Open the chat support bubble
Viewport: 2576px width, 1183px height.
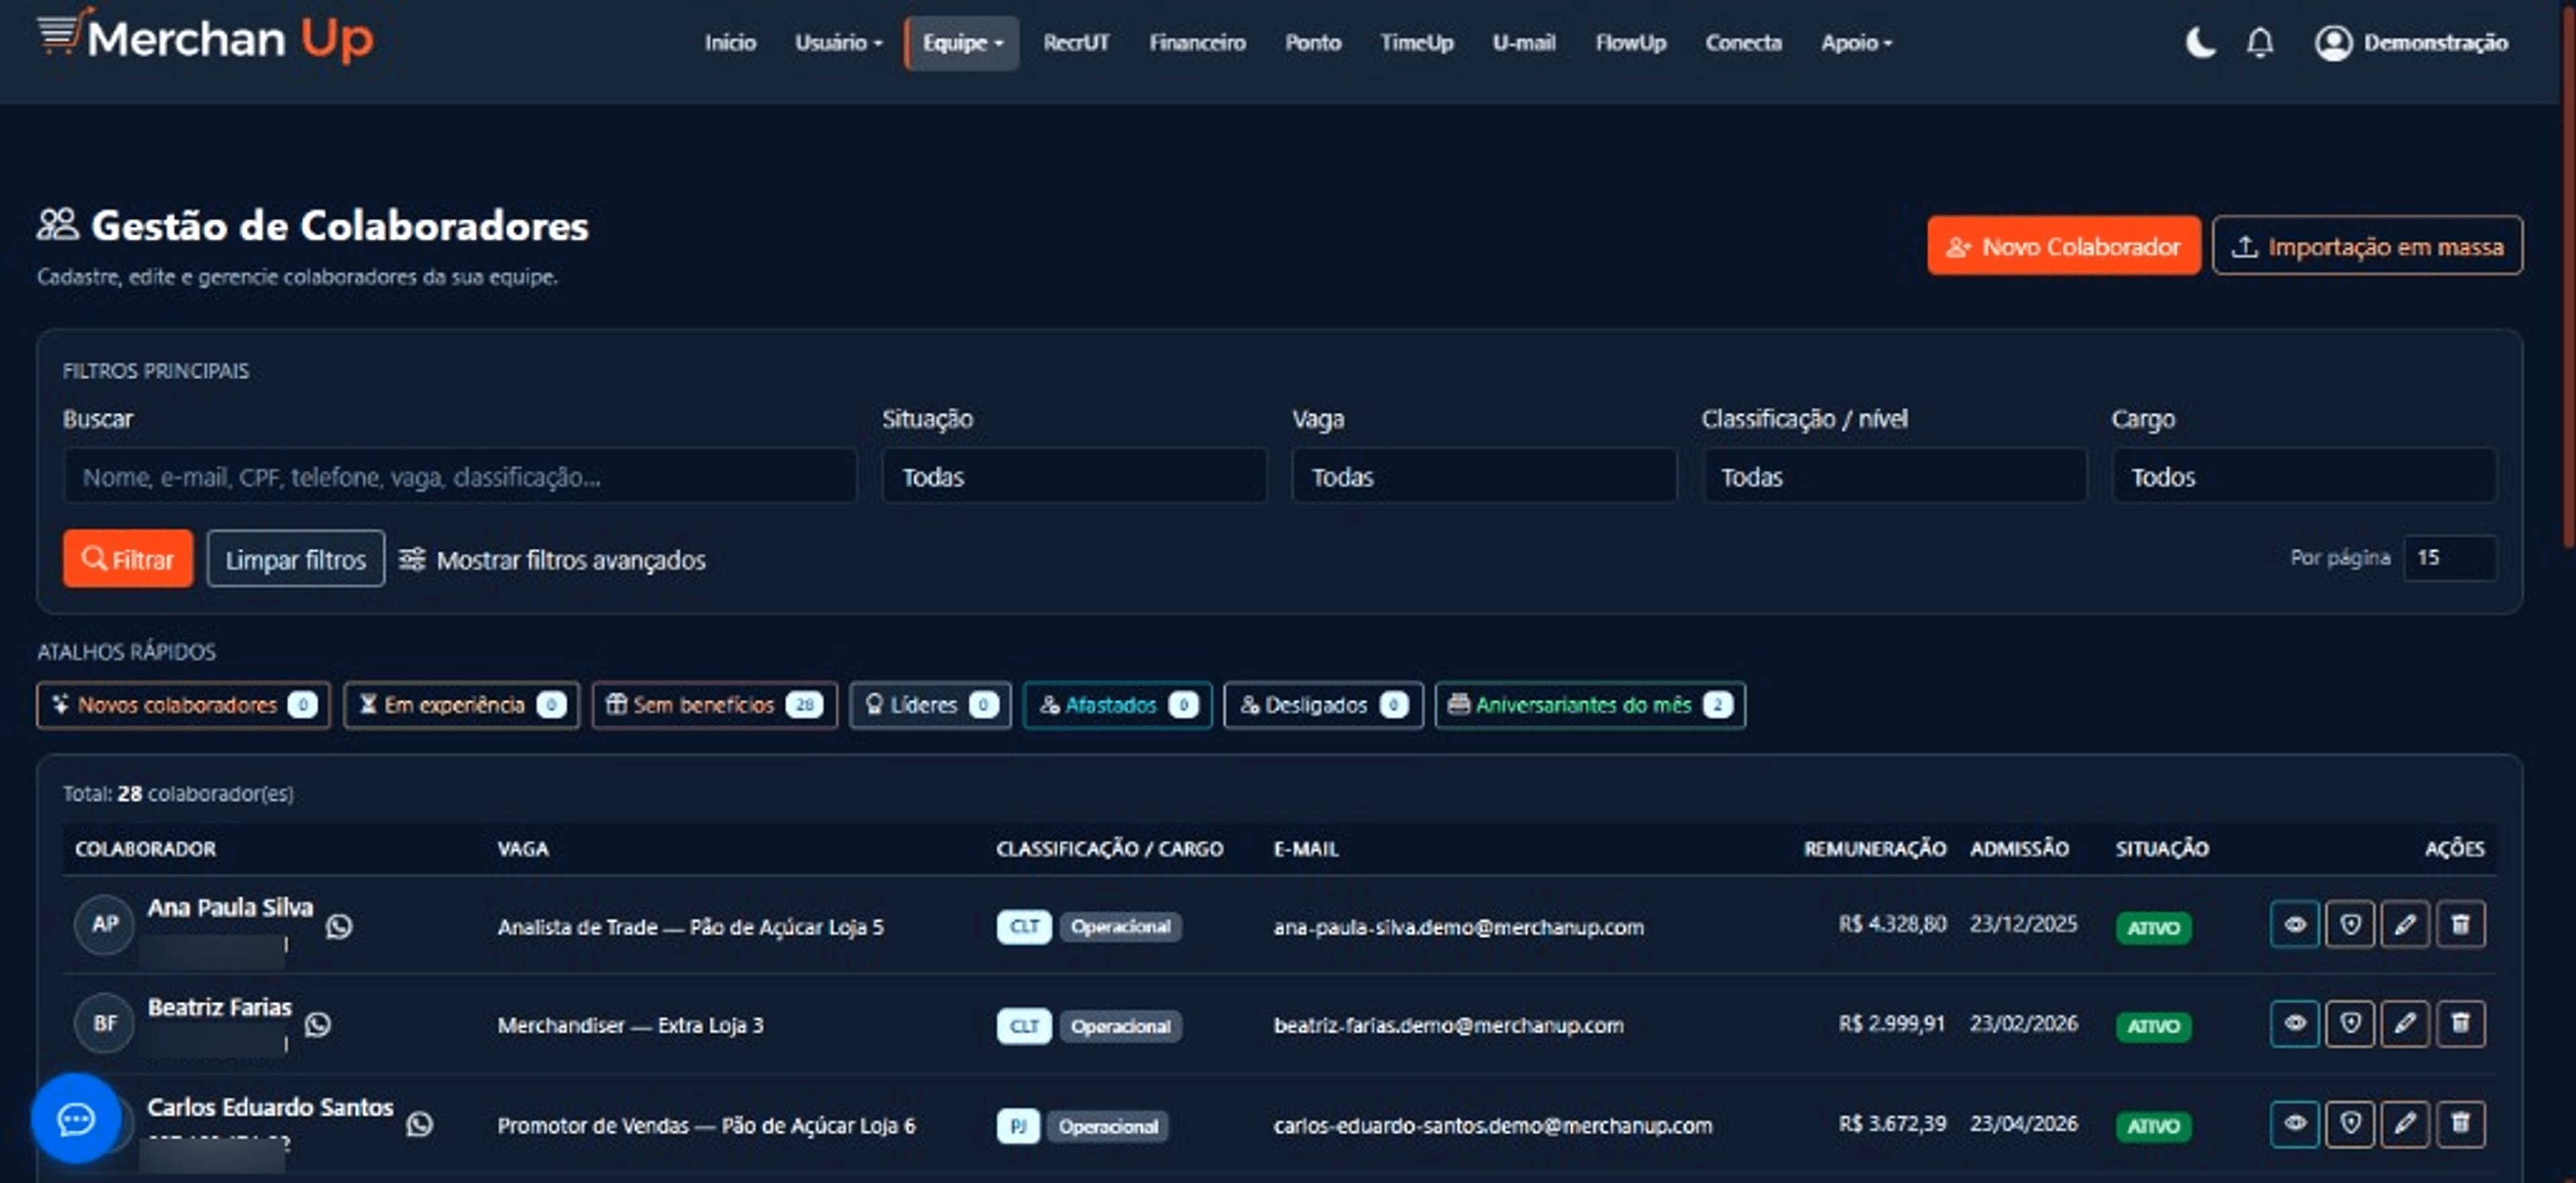(76, 1118)
